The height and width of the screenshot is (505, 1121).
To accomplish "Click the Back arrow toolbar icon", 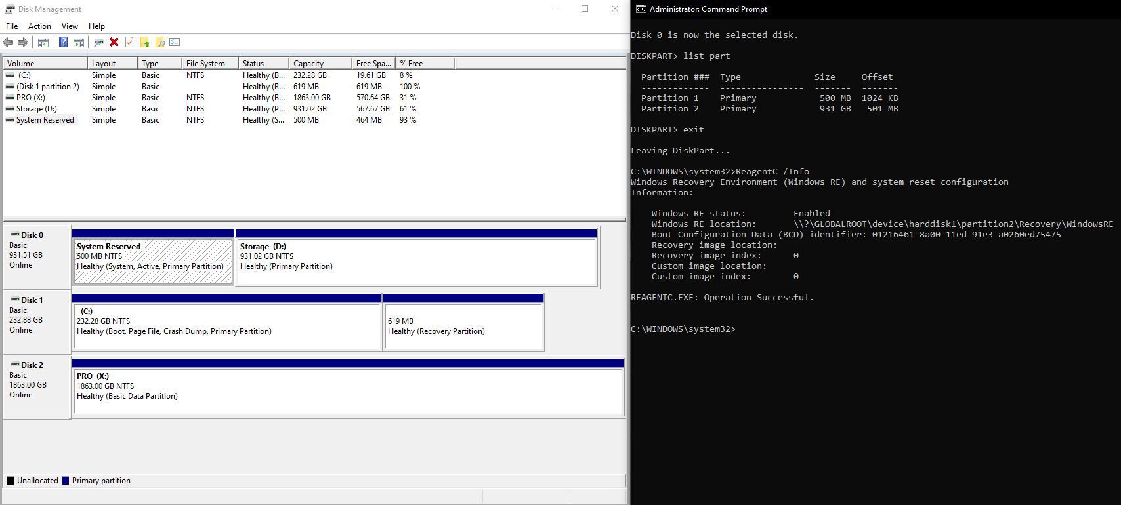I will pyautogui.click(x=8, y=42).
